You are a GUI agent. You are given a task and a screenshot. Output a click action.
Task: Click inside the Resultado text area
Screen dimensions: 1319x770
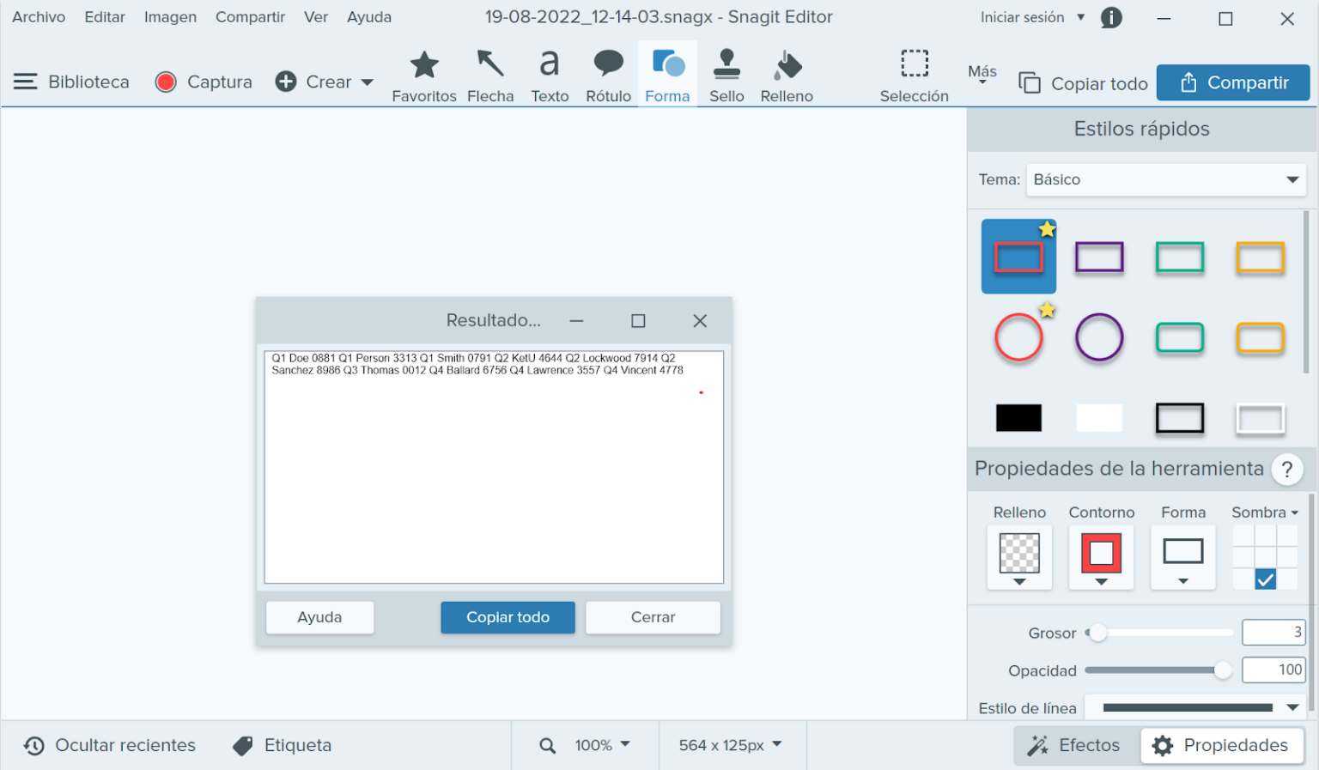(494, 467)
